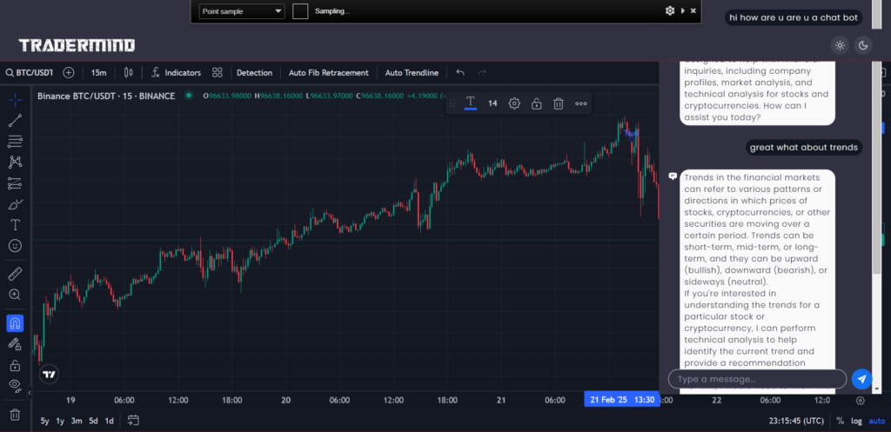Toggle stay in drawing mode
Screen dimensions: 891x432
(16, 344)
